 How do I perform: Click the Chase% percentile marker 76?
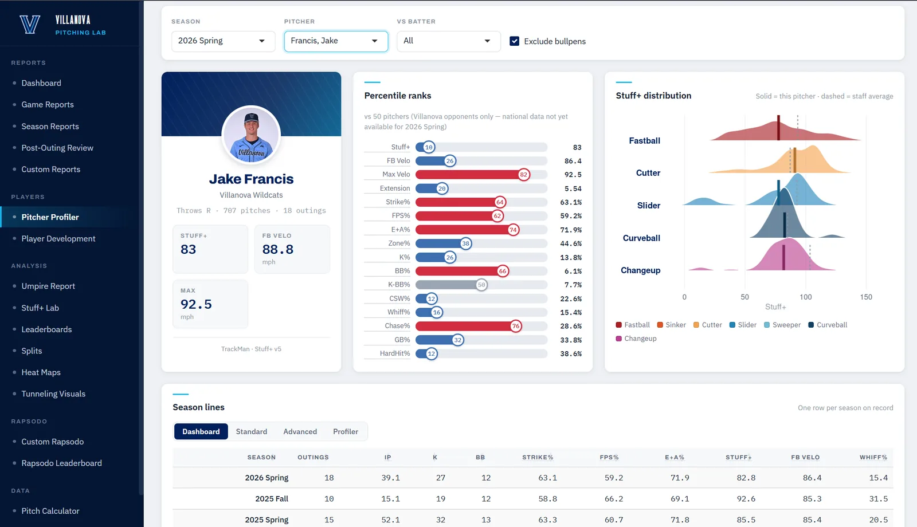point(516,326)
